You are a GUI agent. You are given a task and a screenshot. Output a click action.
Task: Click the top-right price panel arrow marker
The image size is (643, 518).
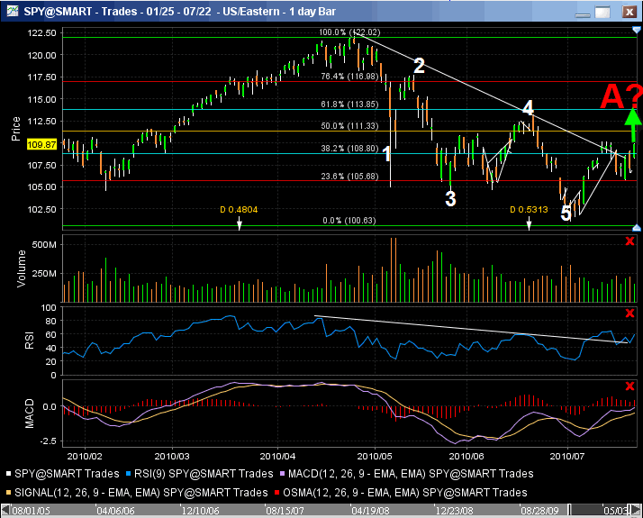[636, 30]
